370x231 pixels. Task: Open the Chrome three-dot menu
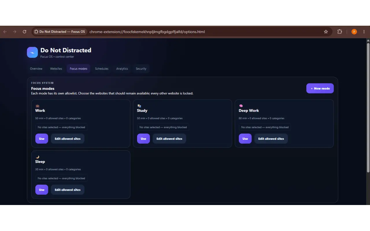[x=364, y=32]
